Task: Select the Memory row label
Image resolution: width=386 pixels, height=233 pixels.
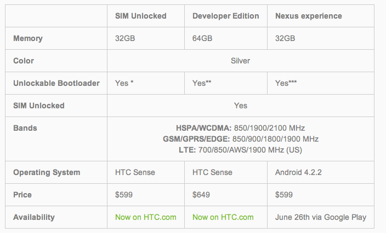Action: coord(28,38)
